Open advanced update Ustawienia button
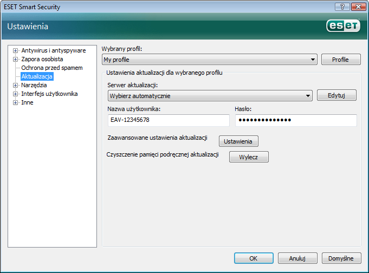 [x=238, y=141]
